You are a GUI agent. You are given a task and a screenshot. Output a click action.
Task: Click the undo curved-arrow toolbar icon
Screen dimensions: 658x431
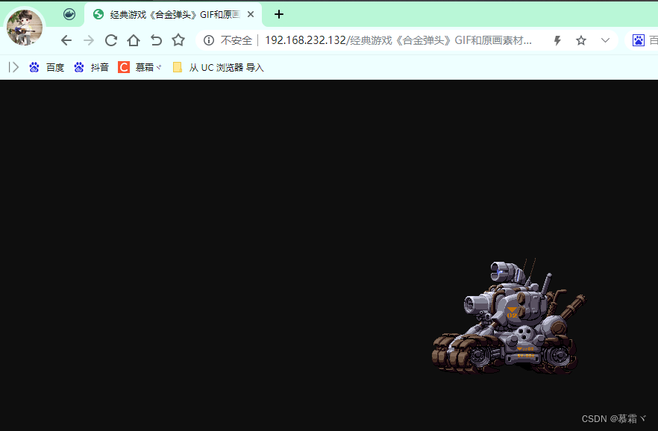(x=156, y=41)
